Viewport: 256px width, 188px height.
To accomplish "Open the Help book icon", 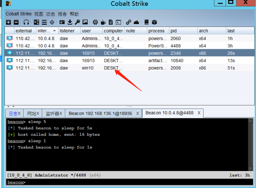I will pos(146,22).
